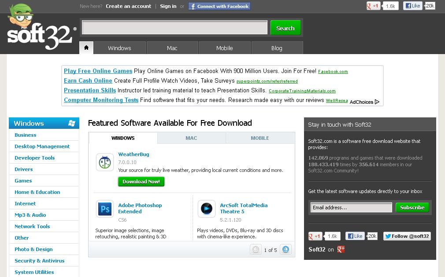445x277 pixels.
Task: Click the Facebook.com ad URL
Action: 333,72
